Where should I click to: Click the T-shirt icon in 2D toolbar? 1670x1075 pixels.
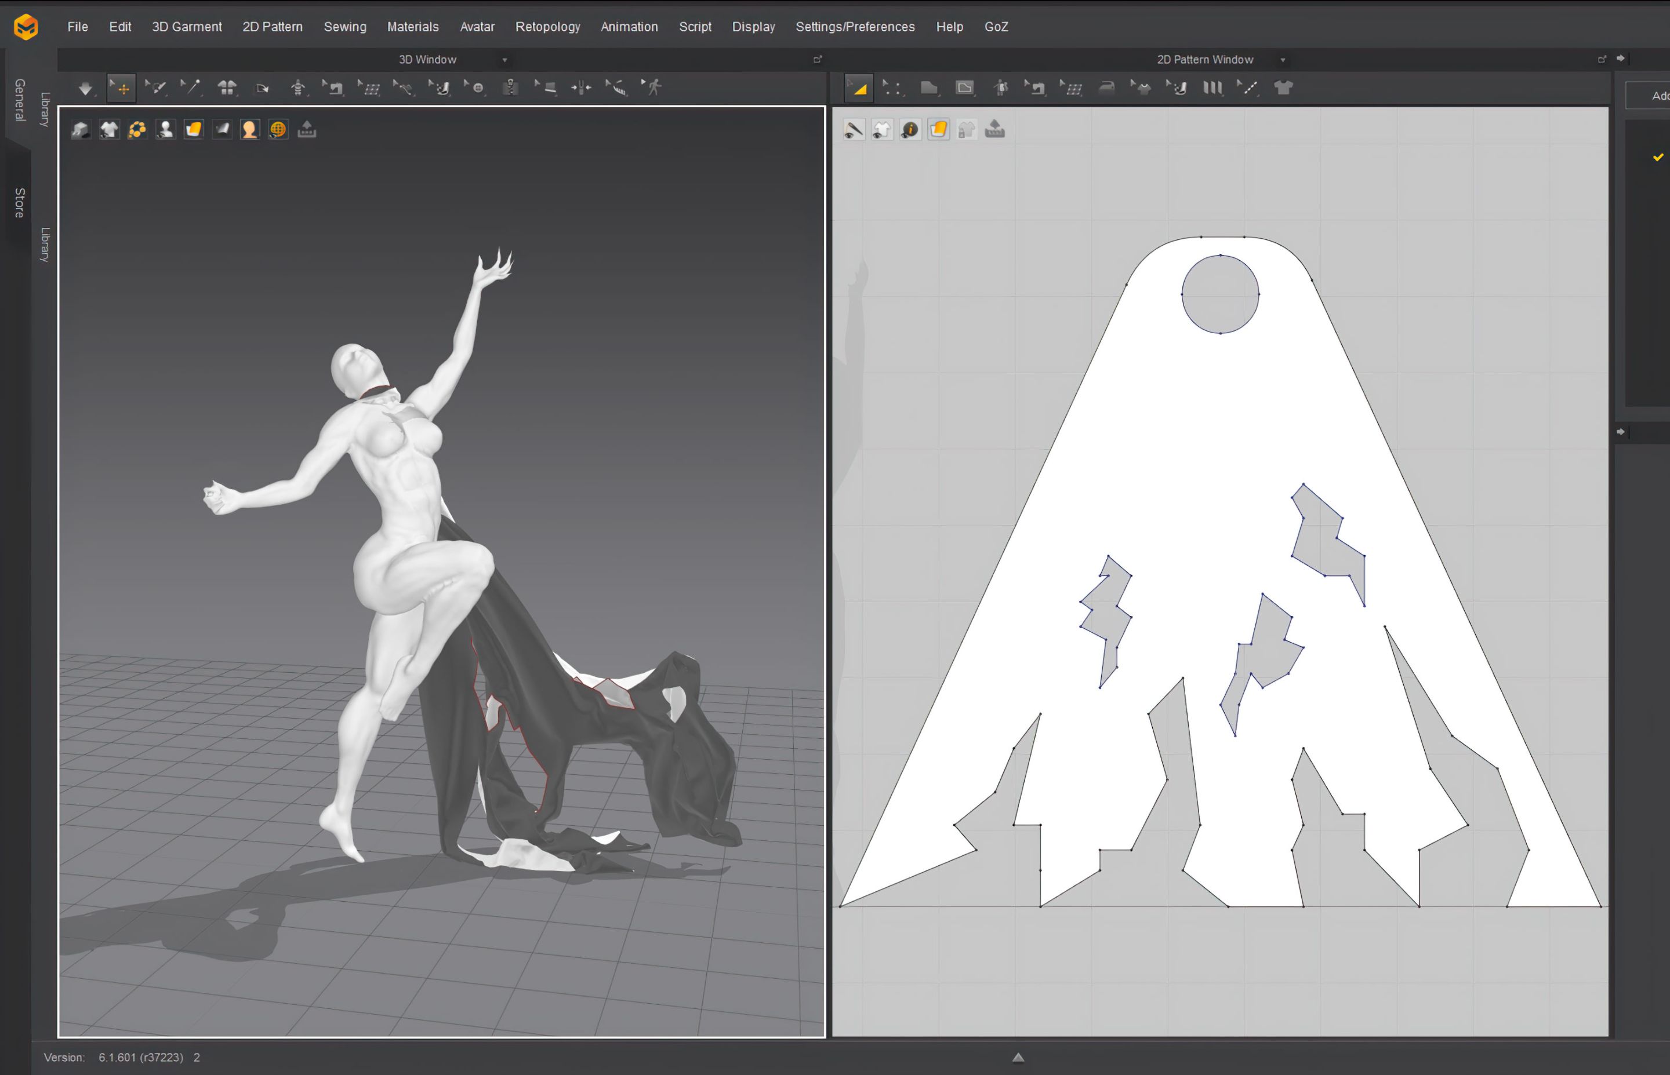1284,88
